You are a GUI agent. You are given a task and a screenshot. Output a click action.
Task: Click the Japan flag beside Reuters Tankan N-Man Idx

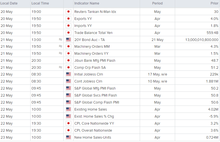click(68, 12)
